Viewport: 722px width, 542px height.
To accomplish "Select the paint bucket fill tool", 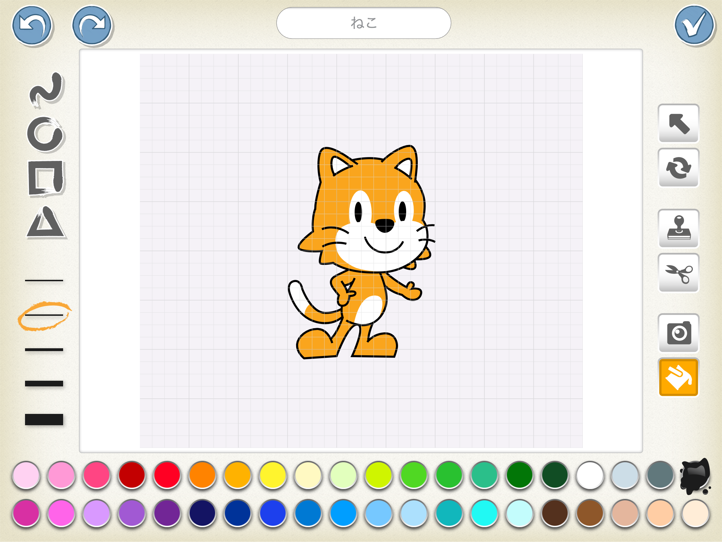I will pyautogui.click(x=679, y=377).
